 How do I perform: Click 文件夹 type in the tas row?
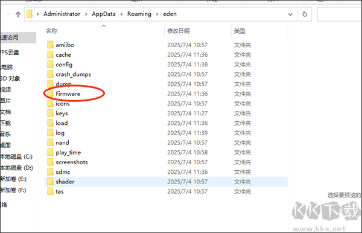[243, 191]
